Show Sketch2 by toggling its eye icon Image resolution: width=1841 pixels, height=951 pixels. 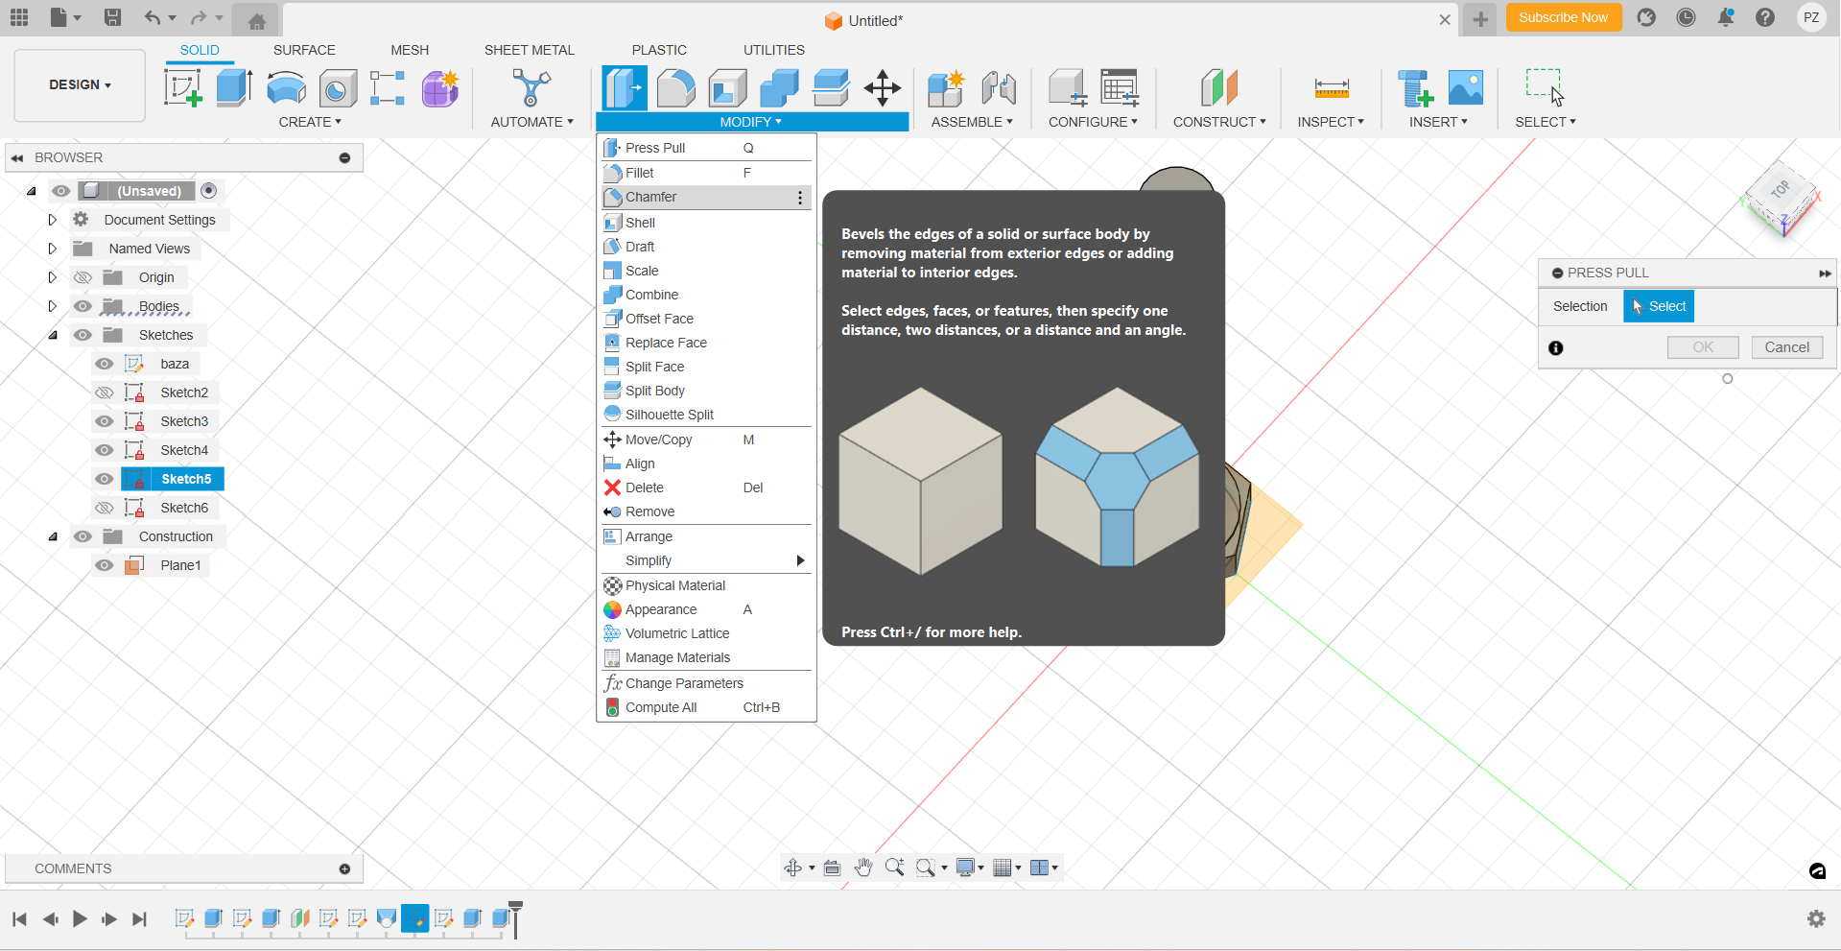[x=105, y=392]
